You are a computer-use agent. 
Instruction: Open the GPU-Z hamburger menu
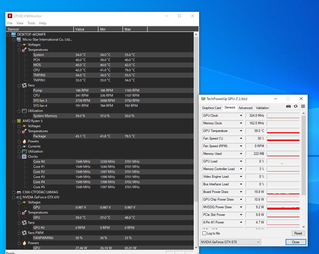303,106
